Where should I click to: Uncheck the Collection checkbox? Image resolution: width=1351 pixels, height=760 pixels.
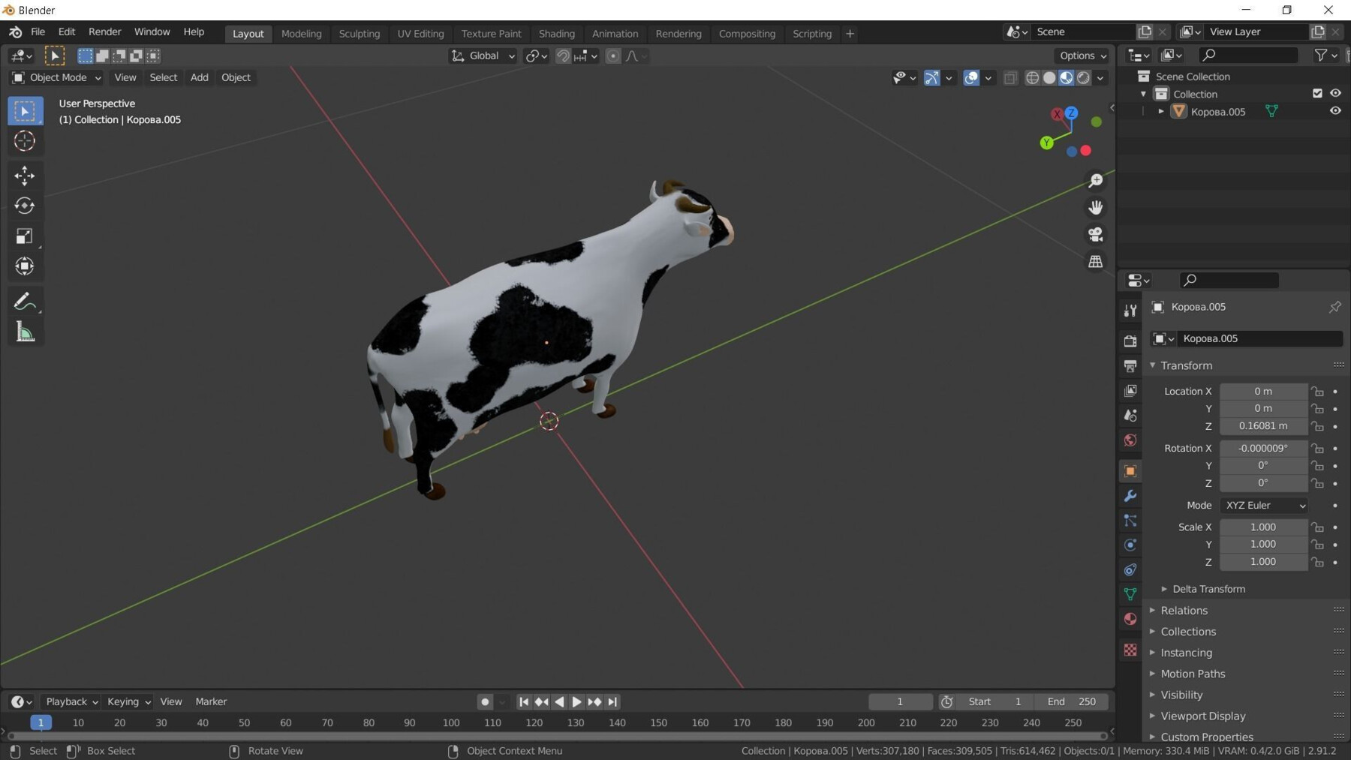point(1317,93)
